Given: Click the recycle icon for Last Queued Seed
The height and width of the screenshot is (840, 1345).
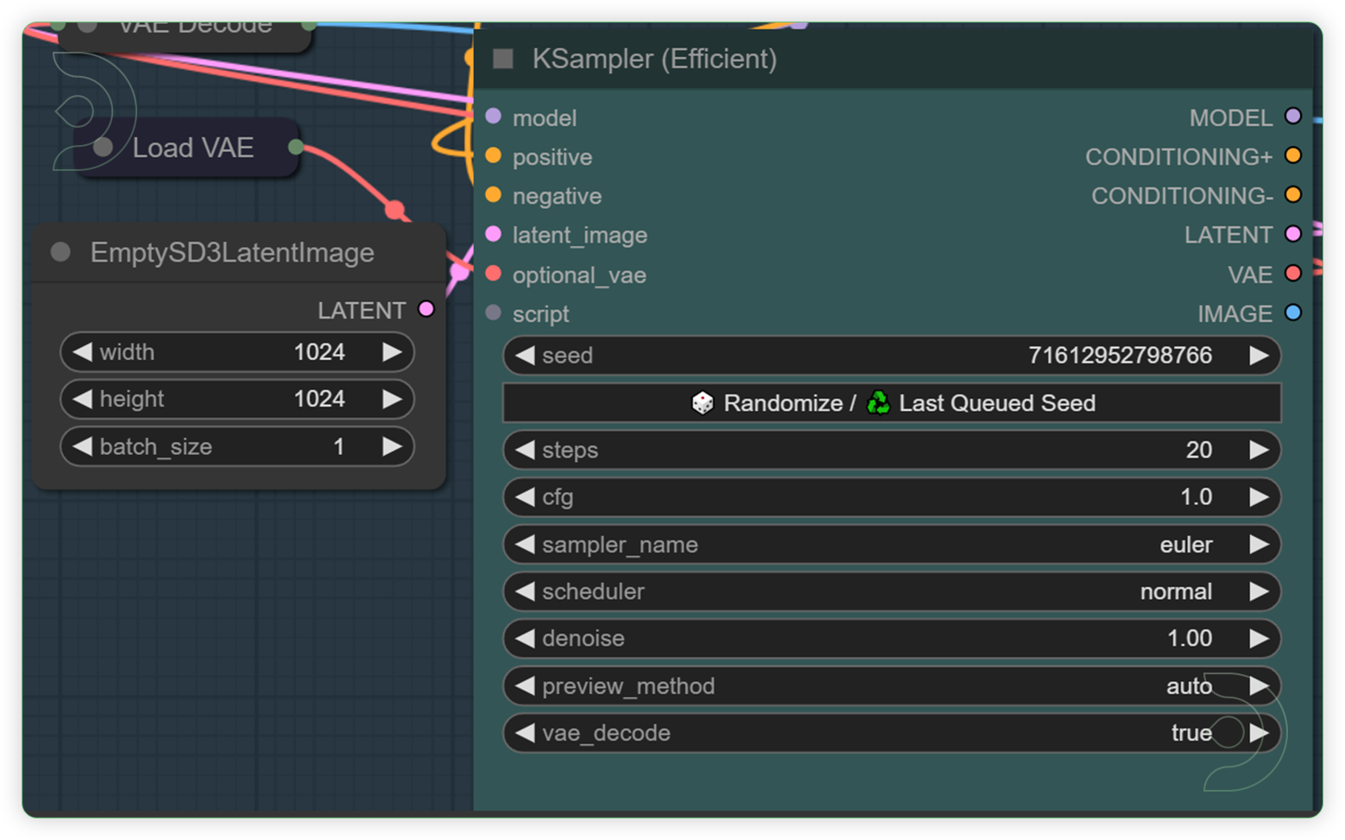Looking at the screenshot, I should tap(877, 402).
